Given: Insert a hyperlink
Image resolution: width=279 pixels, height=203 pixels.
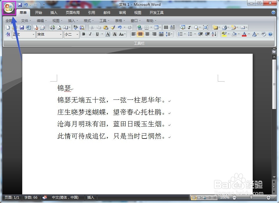Looking at the screenshot, I should coord(140,27).
